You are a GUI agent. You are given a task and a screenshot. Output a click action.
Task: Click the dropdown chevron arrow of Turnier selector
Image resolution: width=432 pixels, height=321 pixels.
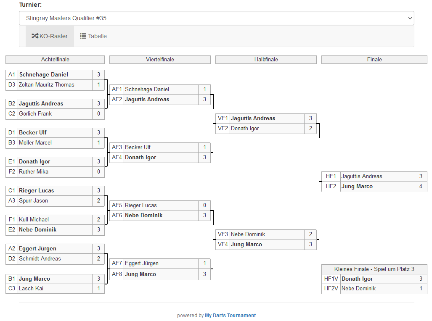point(410,18)
